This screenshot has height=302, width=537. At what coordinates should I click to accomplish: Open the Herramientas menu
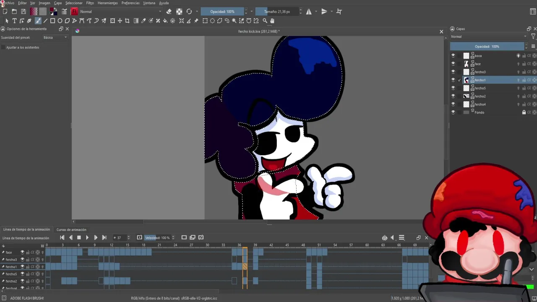(x=107, y=3)
